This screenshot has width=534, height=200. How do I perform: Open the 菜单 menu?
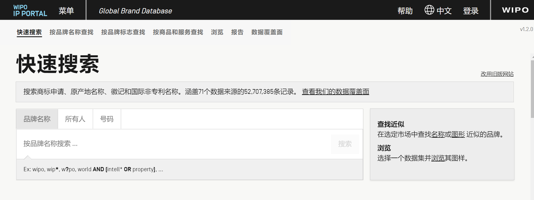pos(66,11)
